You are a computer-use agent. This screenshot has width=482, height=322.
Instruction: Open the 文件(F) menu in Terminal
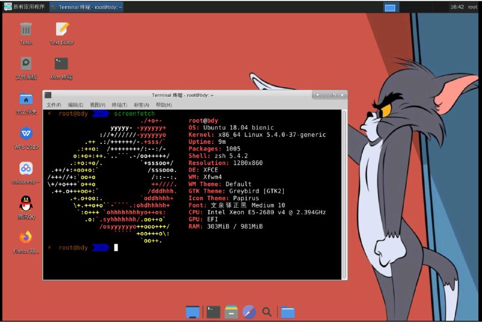click(54, 105)
